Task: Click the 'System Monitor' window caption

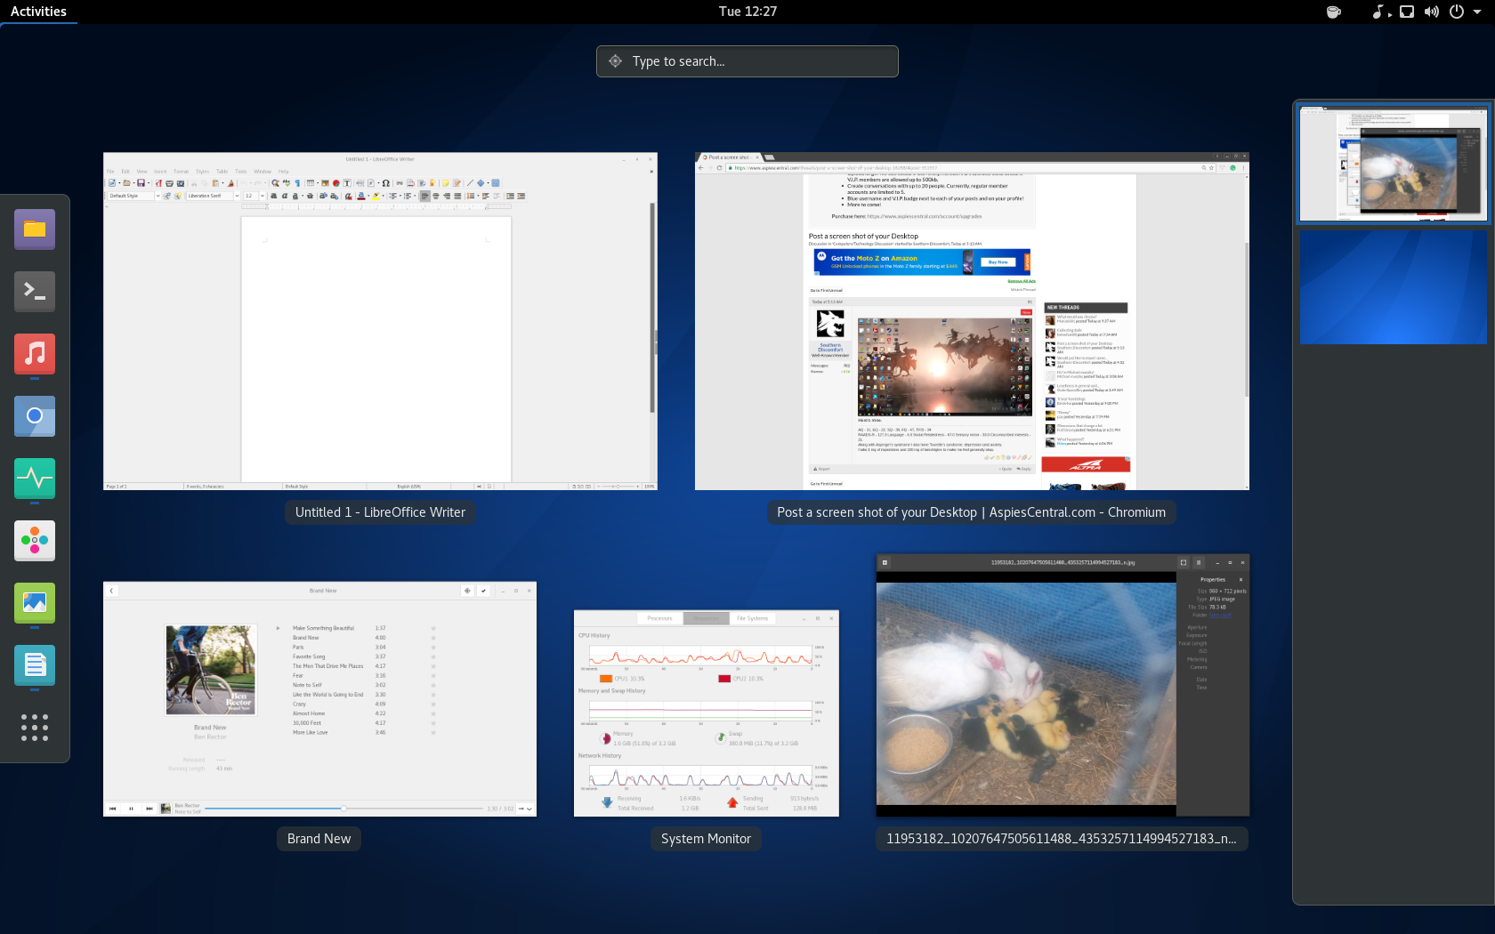Action: tap(707, 839)
